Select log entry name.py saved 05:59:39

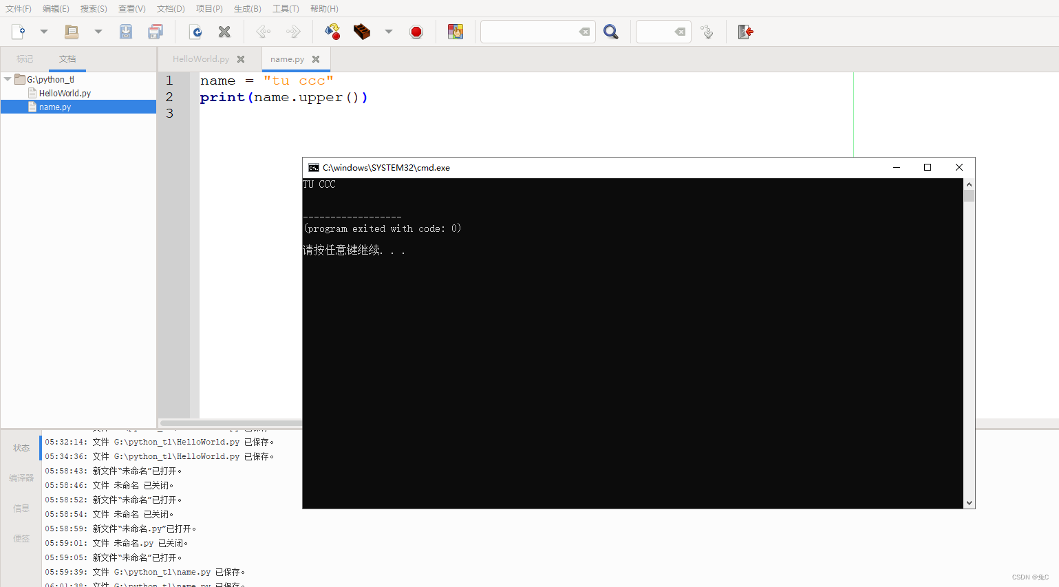[x=145, y=572]
